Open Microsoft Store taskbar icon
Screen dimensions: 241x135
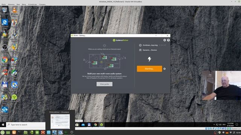77,124
